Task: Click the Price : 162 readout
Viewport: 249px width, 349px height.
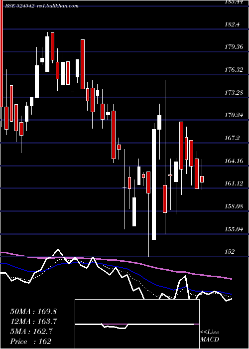Action: [x=31, y=342]
